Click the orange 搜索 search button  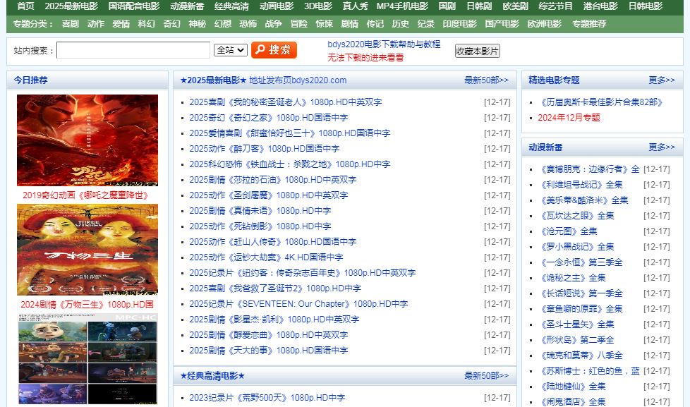(274, 50)
